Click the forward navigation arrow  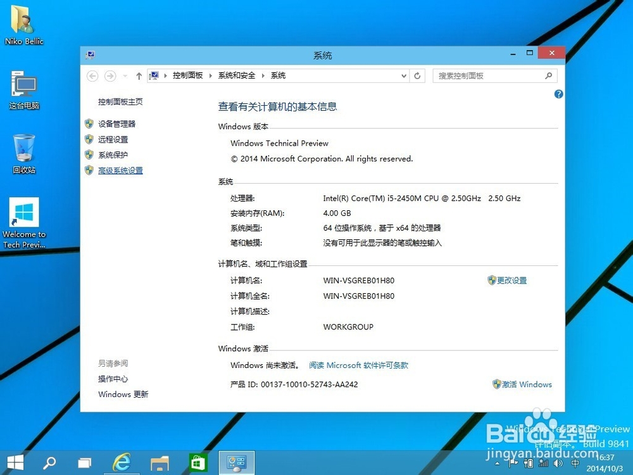pyautogui.click(x=110, y=76)
